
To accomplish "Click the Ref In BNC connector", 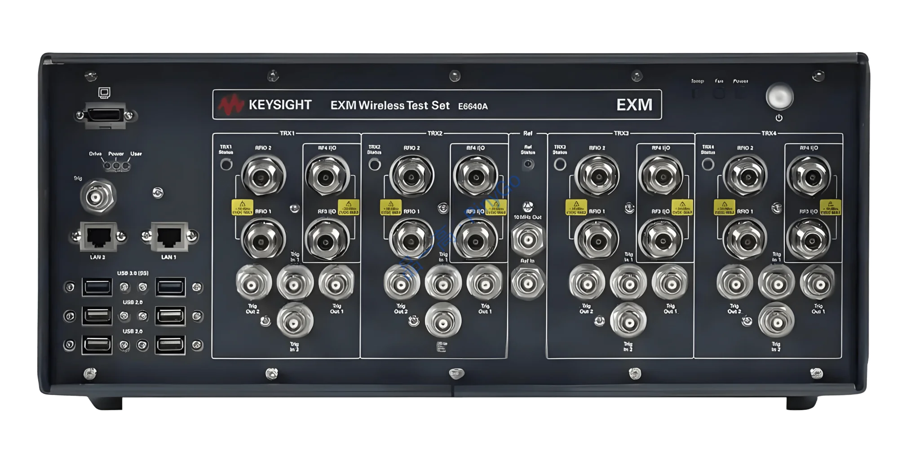I will 528,283.
